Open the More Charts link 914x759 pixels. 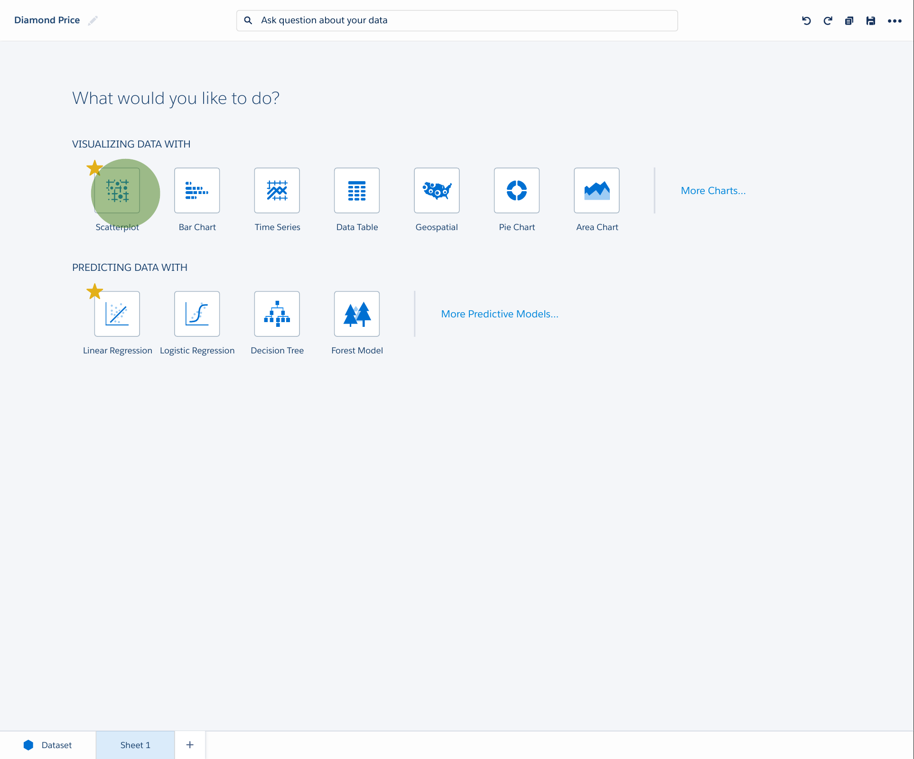point(713,191)
